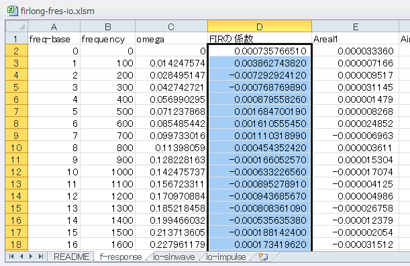The image size is (410, 266).
Task: Click frequency cell showing 500
Action: click(x=108, y=112)
